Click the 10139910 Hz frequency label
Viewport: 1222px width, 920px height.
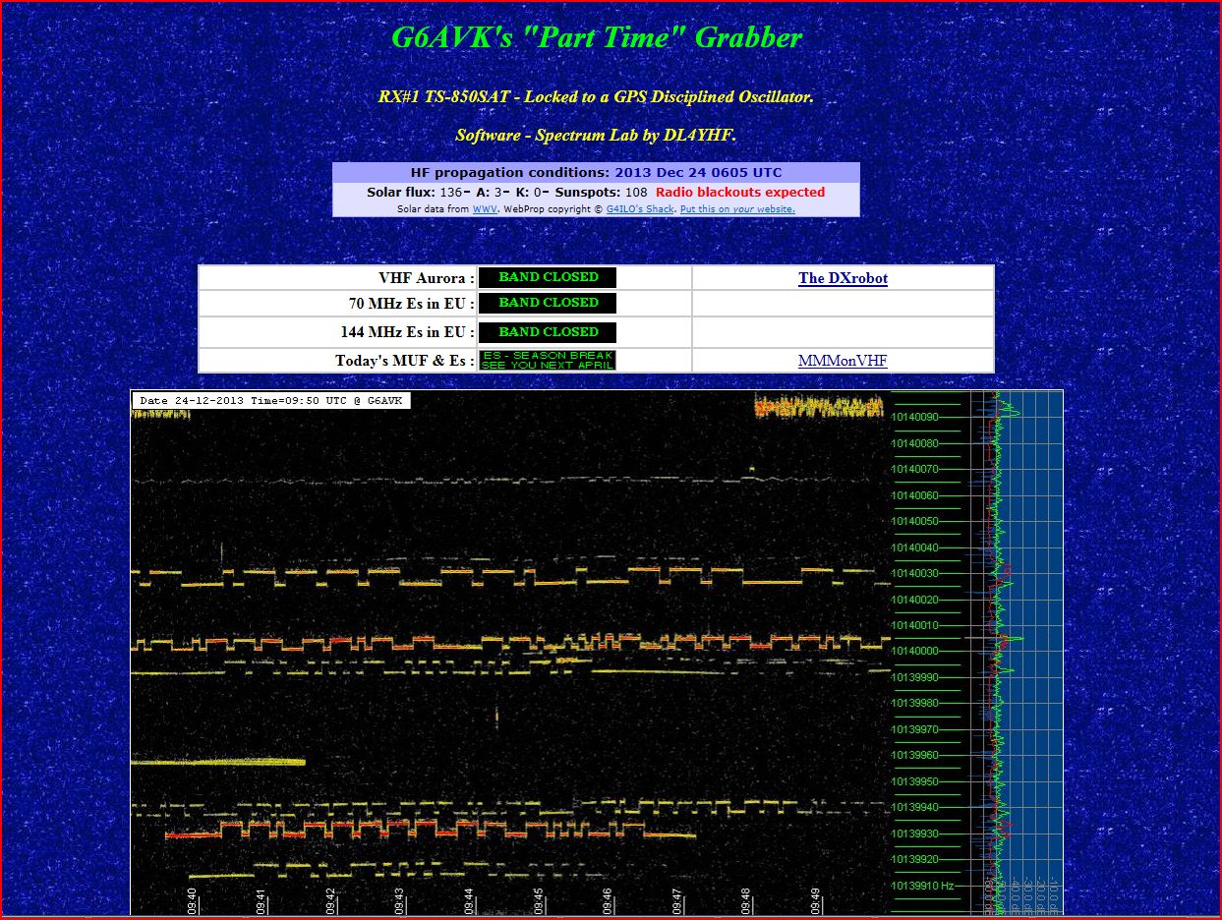[921, 886]
